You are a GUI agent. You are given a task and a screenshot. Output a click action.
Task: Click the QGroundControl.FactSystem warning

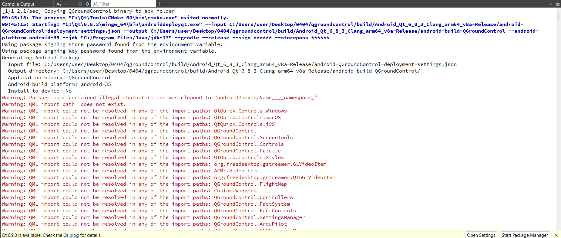pos(146,204)
